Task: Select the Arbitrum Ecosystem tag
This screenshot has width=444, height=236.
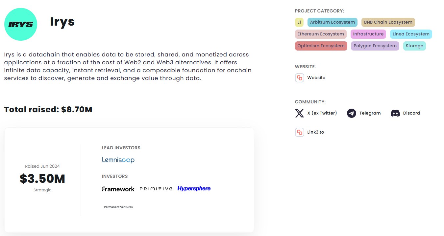Action: [333, 22]
